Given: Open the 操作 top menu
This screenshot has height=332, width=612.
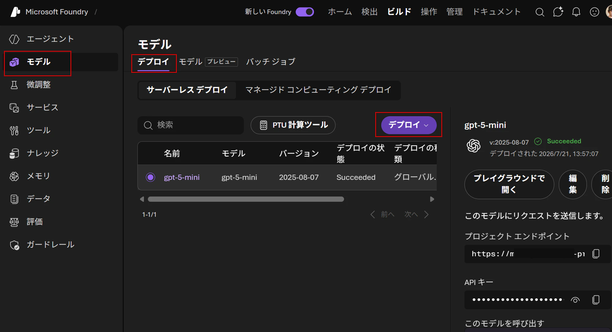Looking at the screenshot, I should [x=429, y=12].
